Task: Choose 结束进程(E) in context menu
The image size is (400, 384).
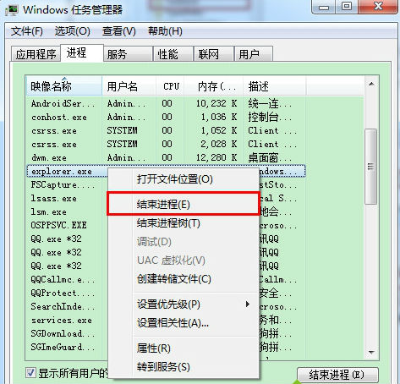Action: (x=184, y=204)
